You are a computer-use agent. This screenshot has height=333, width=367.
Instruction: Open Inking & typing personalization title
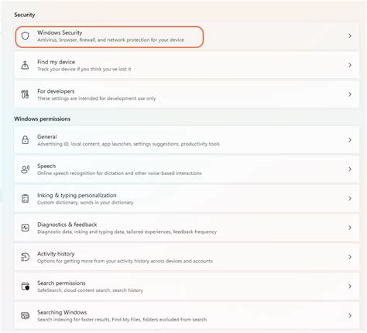(77, 195)
